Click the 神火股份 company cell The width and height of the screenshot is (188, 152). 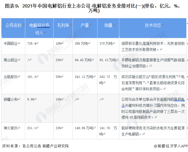tap(10, 128)
